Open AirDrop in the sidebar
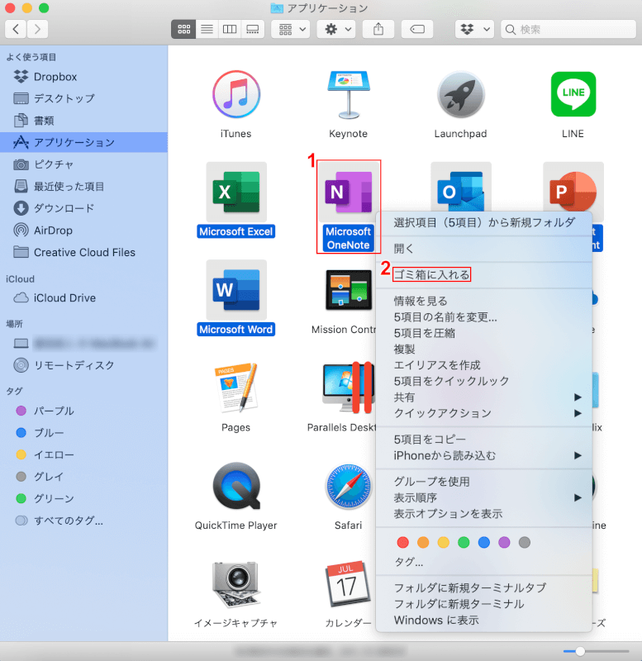 pos(84,231)
